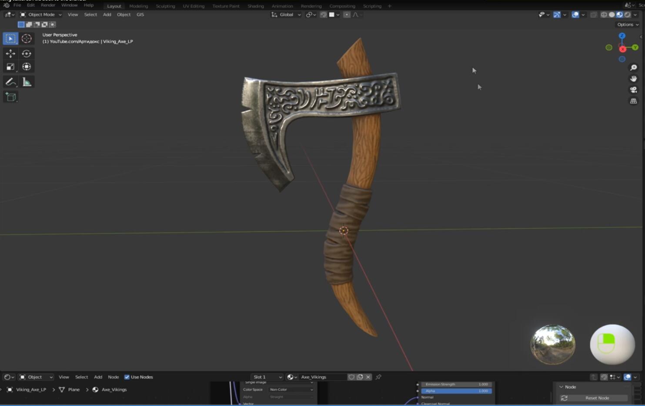Switch to solid viewport shading
The width and height of the screenshot is (645, 406).
point(612,15)
